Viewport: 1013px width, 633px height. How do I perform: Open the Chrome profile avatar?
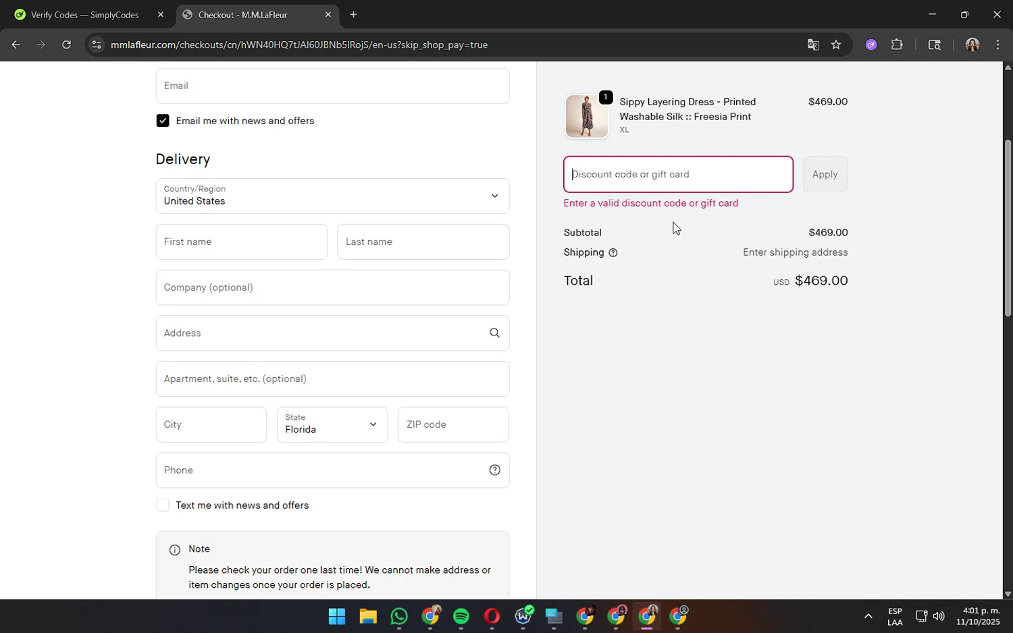tap(972, 45)
